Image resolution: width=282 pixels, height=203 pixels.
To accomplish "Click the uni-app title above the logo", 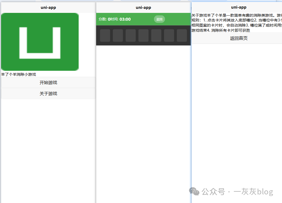I will (48, 8).
